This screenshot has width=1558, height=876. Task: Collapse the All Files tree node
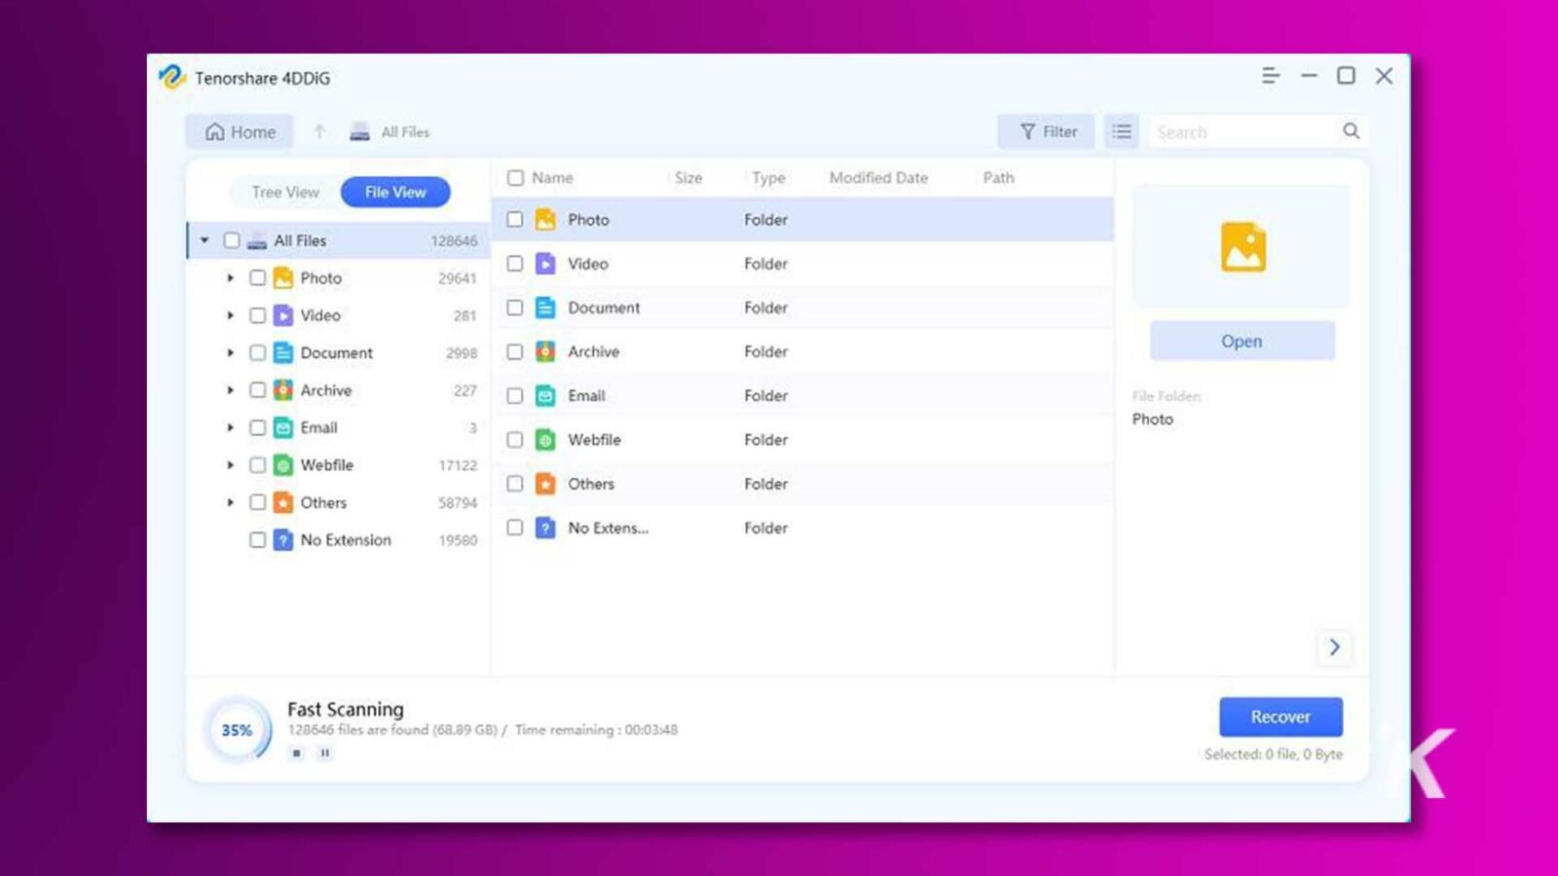tap(204, 240)
